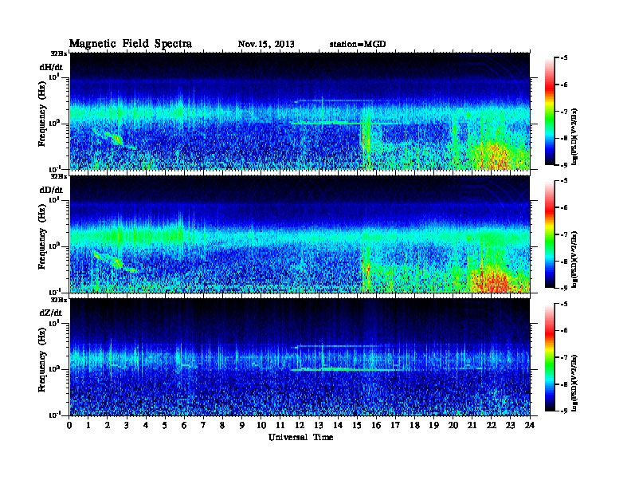Click the "Magnetic Field Spectra" title
Viewport: 631px width, 488px height.
(130, 44)
